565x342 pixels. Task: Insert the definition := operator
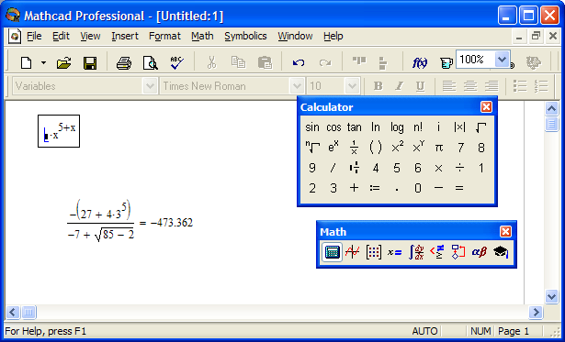pyautogui.click(x=375, y=188)
